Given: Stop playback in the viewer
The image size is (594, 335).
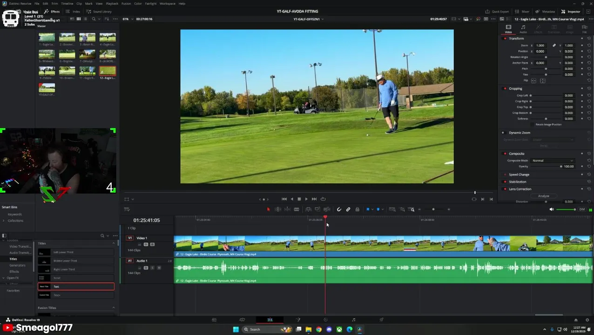Looking at the screenshot, I should pos(299,199).
